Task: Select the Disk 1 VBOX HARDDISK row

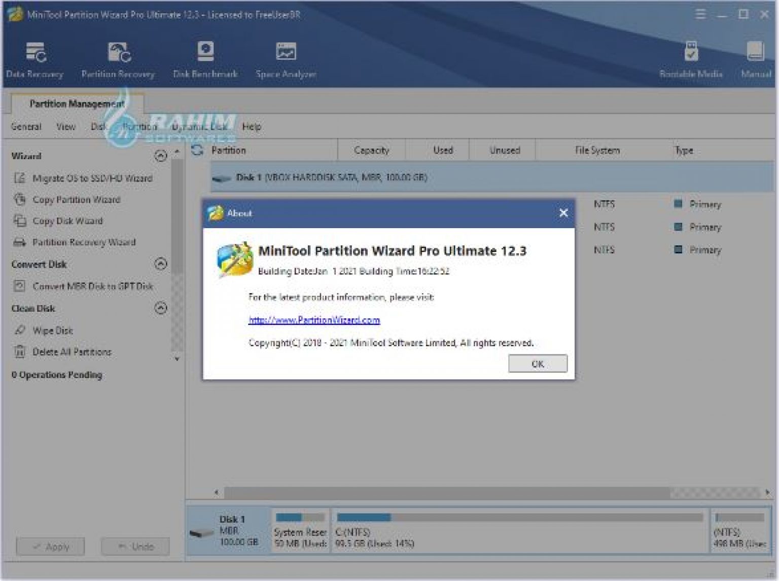Action: pyautogui.click(x=492, y=177)
